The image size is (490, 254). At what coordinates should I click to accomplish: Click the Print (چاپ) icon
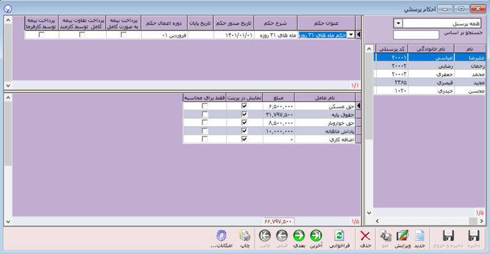244,237
